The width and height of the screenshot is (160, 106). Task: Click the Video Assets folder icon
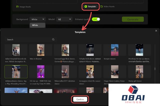(101, 6)
